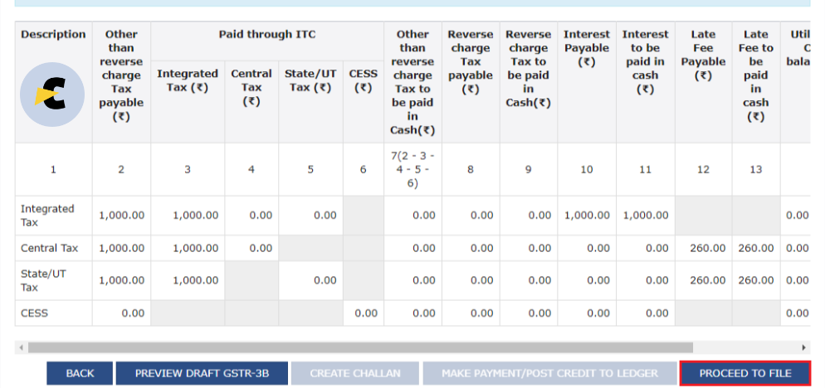
Task: Click the right arrow of horizontal scrollbar
Action: point(804,347)
